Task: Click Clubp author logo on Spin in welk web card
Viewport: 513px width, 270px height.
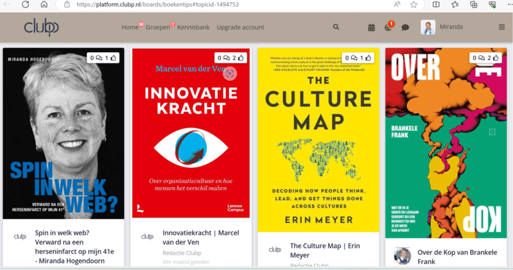Action: (x=20, y=237)
